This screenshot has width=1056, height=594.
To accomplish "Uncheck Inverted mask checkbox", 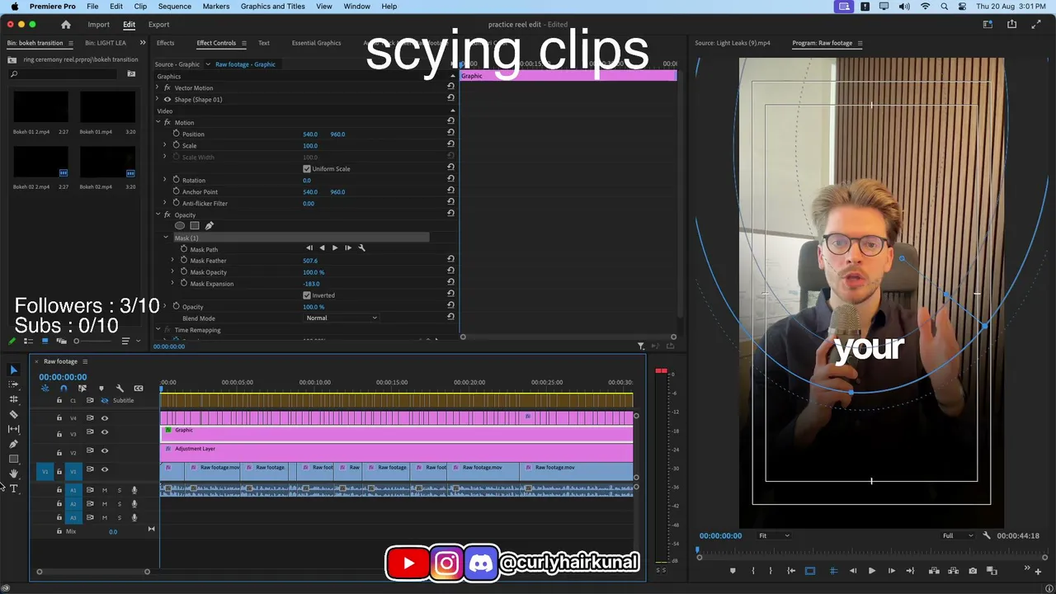I will pyautogui.click(x=307, y=295).
